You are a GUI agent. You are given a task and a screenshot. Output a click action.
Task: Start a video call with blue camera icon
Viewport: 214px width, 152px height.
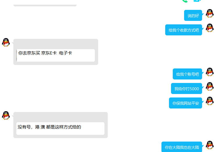point(197,1)
